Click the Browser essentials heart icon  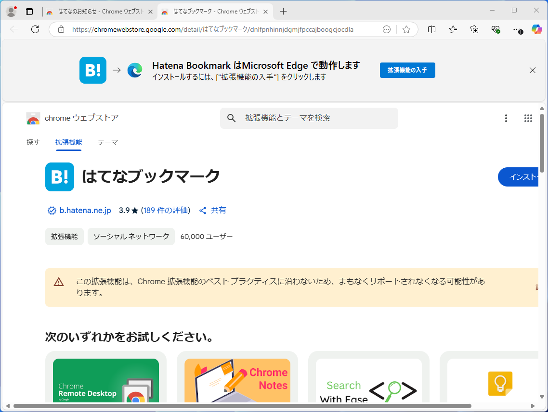[496, 29]
